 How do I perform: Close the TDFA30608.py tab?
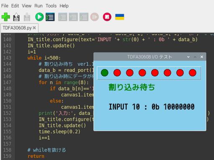tap(34, 28)
